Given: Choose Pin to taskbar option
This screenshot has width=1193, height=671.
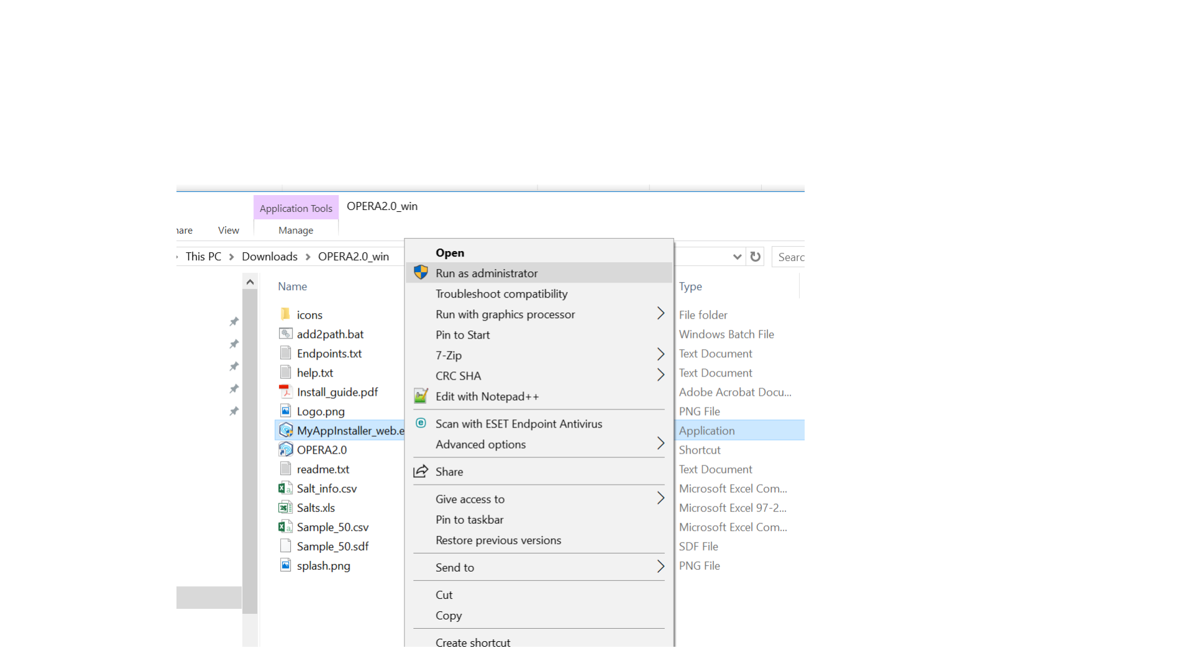Looking at the screenshot, I should coord(469,519).
